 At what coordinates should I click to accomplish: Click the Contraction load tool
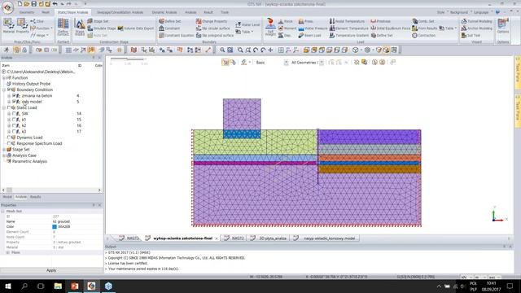click(423, 35)
